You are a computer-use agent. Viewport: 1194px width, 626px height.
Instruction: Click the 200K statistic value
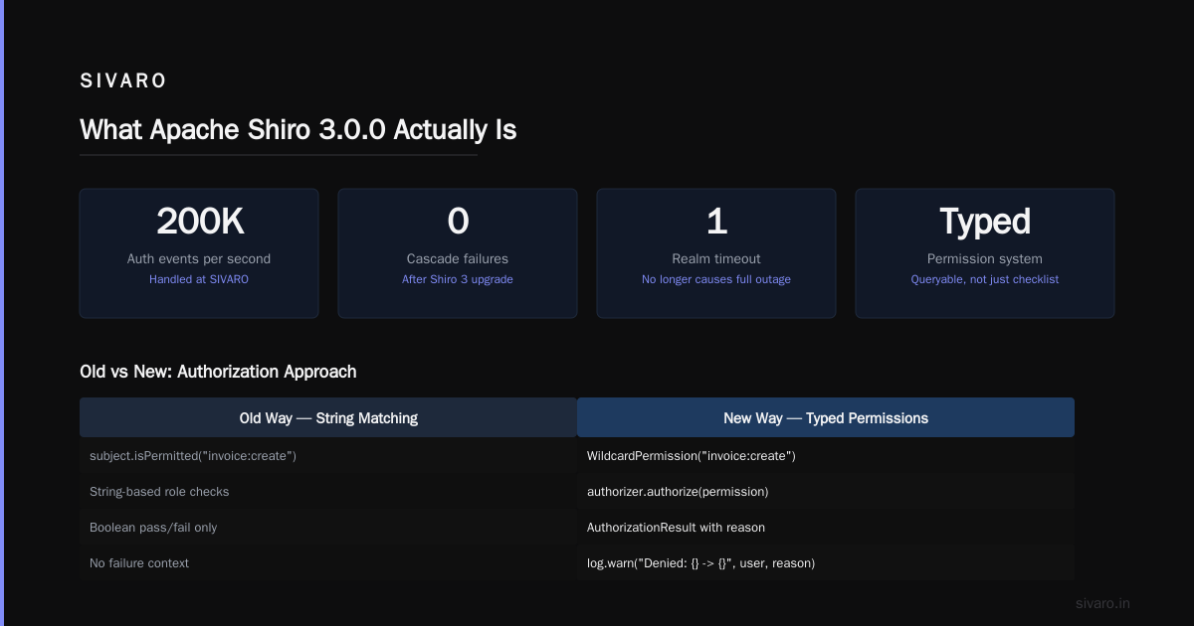point(199,222)
